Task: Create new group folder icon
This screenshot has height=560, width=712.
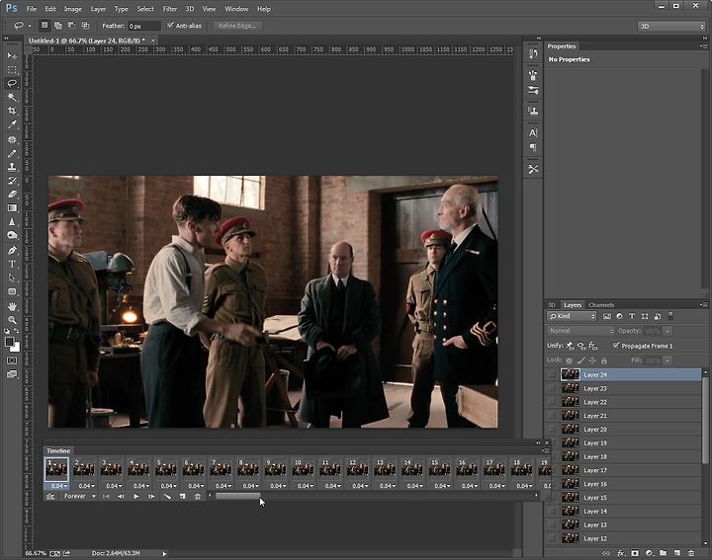Action: click(663, 553)
